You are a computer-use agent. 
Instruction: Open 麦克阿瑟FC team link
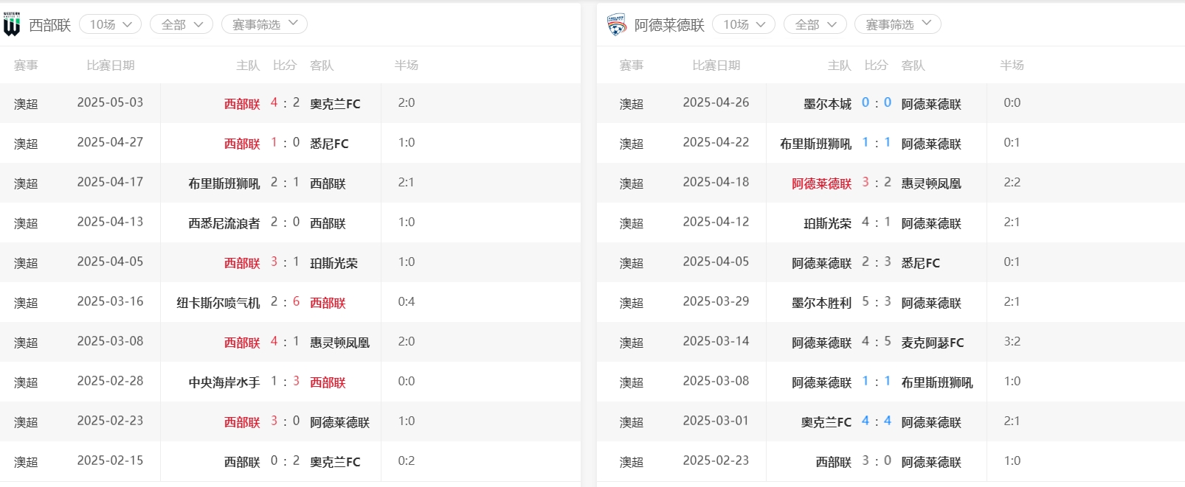pyautogui.click(x=932, y=343)
